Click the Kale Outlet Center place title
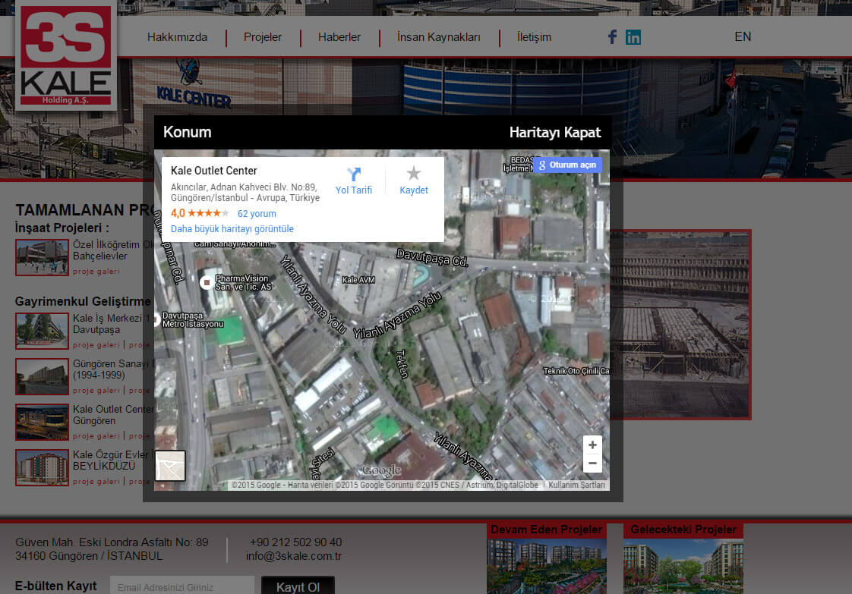The height and width of the screenshot is (594, 852). 213,171
